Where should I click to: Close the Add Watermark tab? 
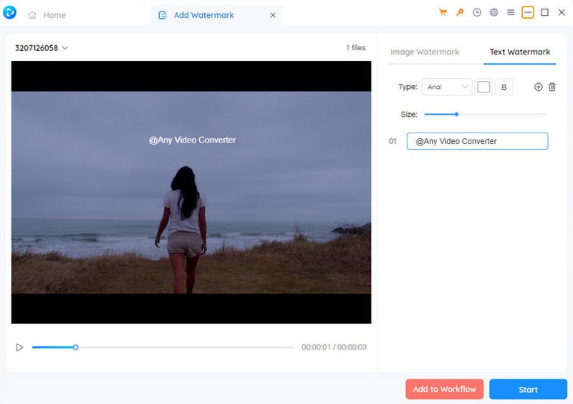coord(273,15)
